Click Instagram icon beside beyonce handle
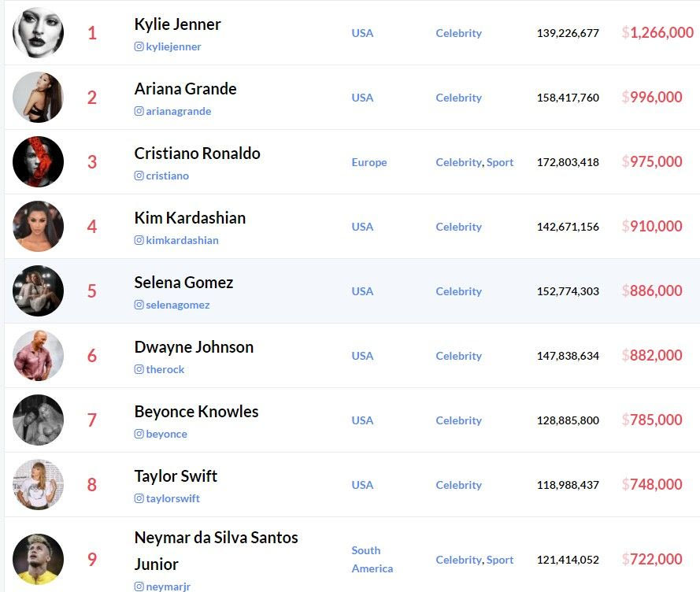Viewport: 700px width, 592px height. coord(139,435)
